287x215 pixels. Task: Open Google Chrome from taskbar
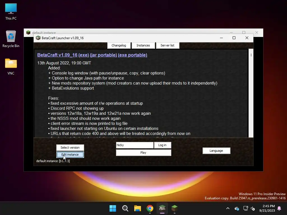click(150, 208)
